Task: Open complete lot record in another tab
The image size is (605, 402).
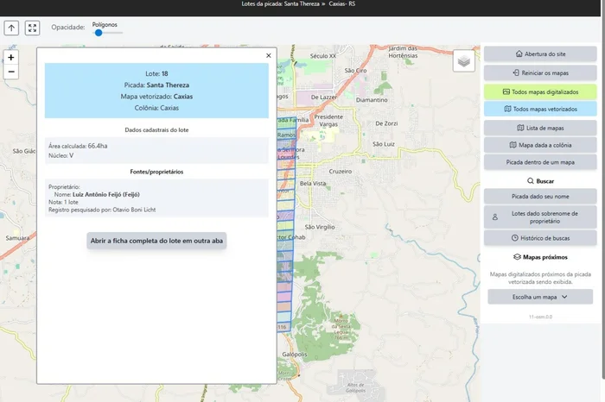Action: pos(156,242)
